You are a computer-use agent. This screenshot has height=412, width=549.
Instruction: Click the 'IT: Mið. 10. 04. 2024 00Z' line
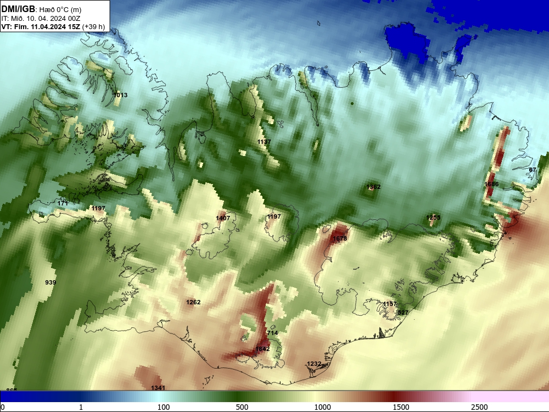[x=41, y=19]
